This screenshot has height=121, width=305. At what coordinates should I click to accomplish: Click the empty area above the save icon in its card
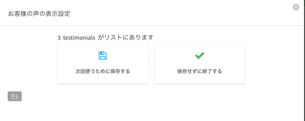coord(103,47)
